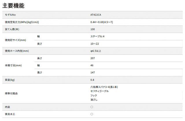185x121 pixels.
Task: Click the 本機寸法(mm) label
Action: point(14,65)
